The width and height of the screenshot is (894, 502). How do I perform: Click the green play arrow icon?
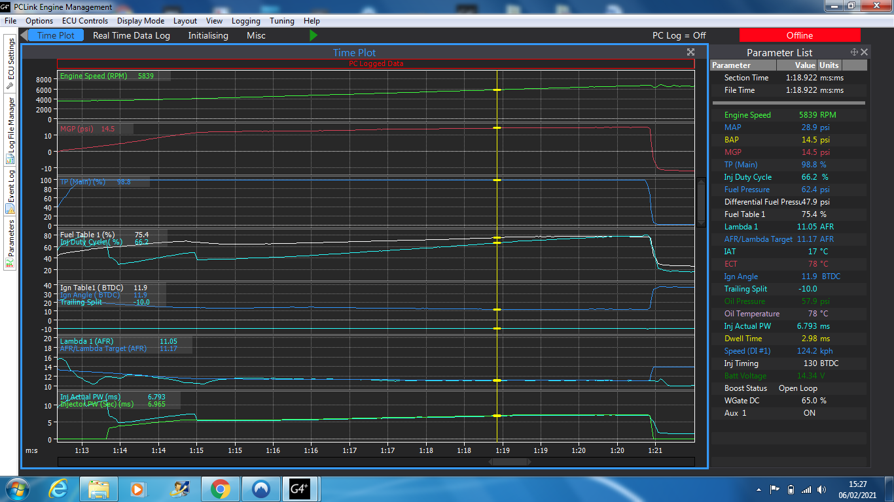click(313, 35)
